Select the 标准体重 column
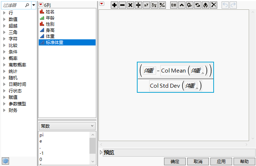256x166 pixels. coord(67,43)
